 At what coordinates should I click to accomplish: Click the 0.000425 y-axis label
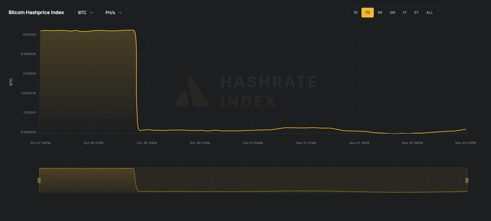point(29,54)
